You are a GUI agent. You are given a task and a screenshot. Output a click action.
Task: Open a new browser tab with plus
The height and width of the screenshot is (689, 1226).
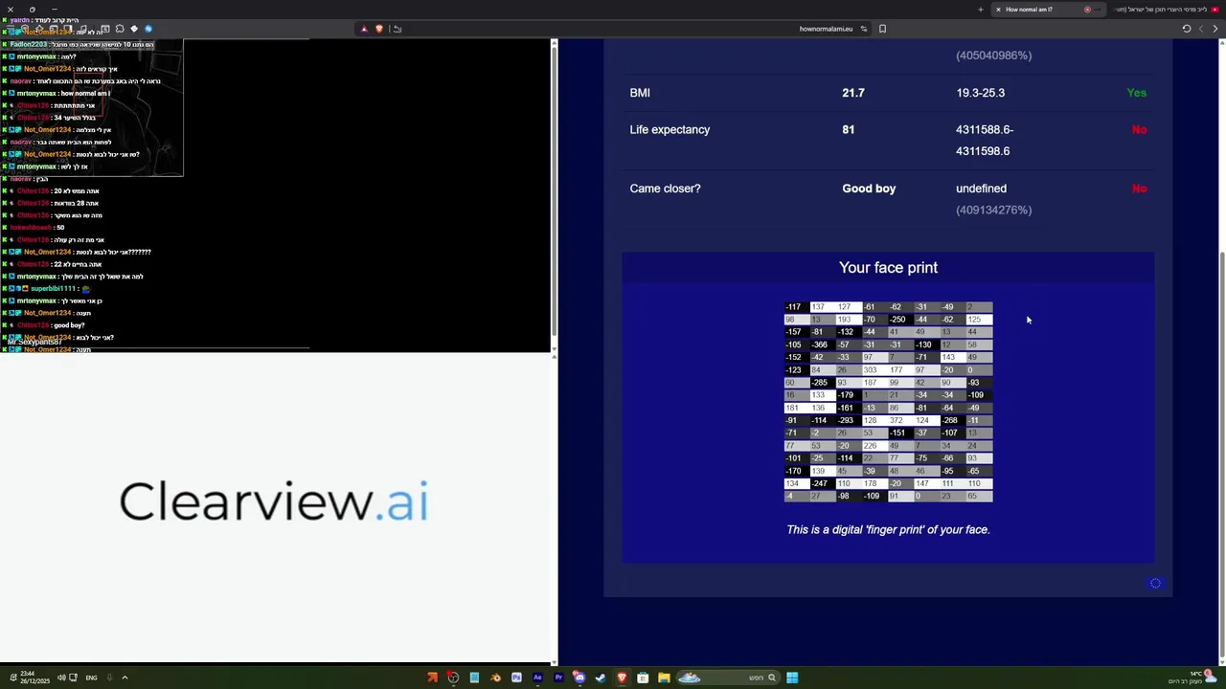[x=980, y=10]
